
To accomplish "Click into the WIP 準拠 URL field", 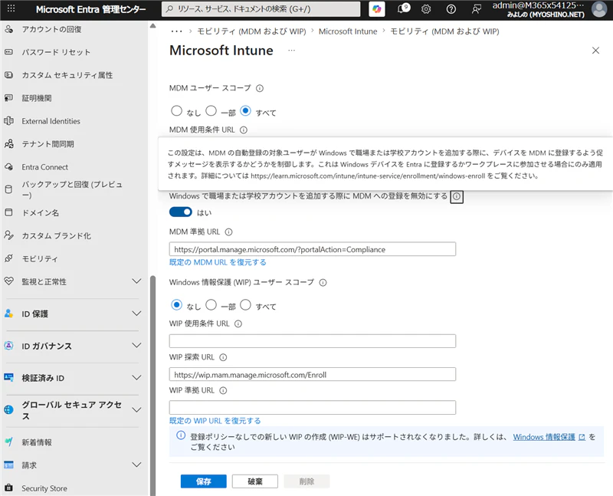I will (x=313, y=408).
